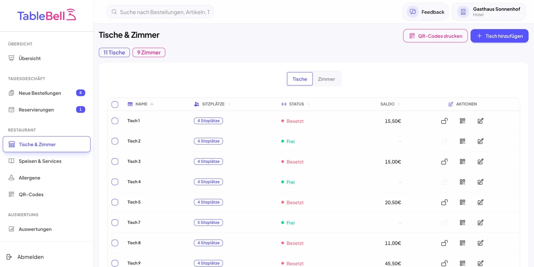The image size is (534, 267).
Task: Open QR code for Tisch 4
Action: [462, 182]
